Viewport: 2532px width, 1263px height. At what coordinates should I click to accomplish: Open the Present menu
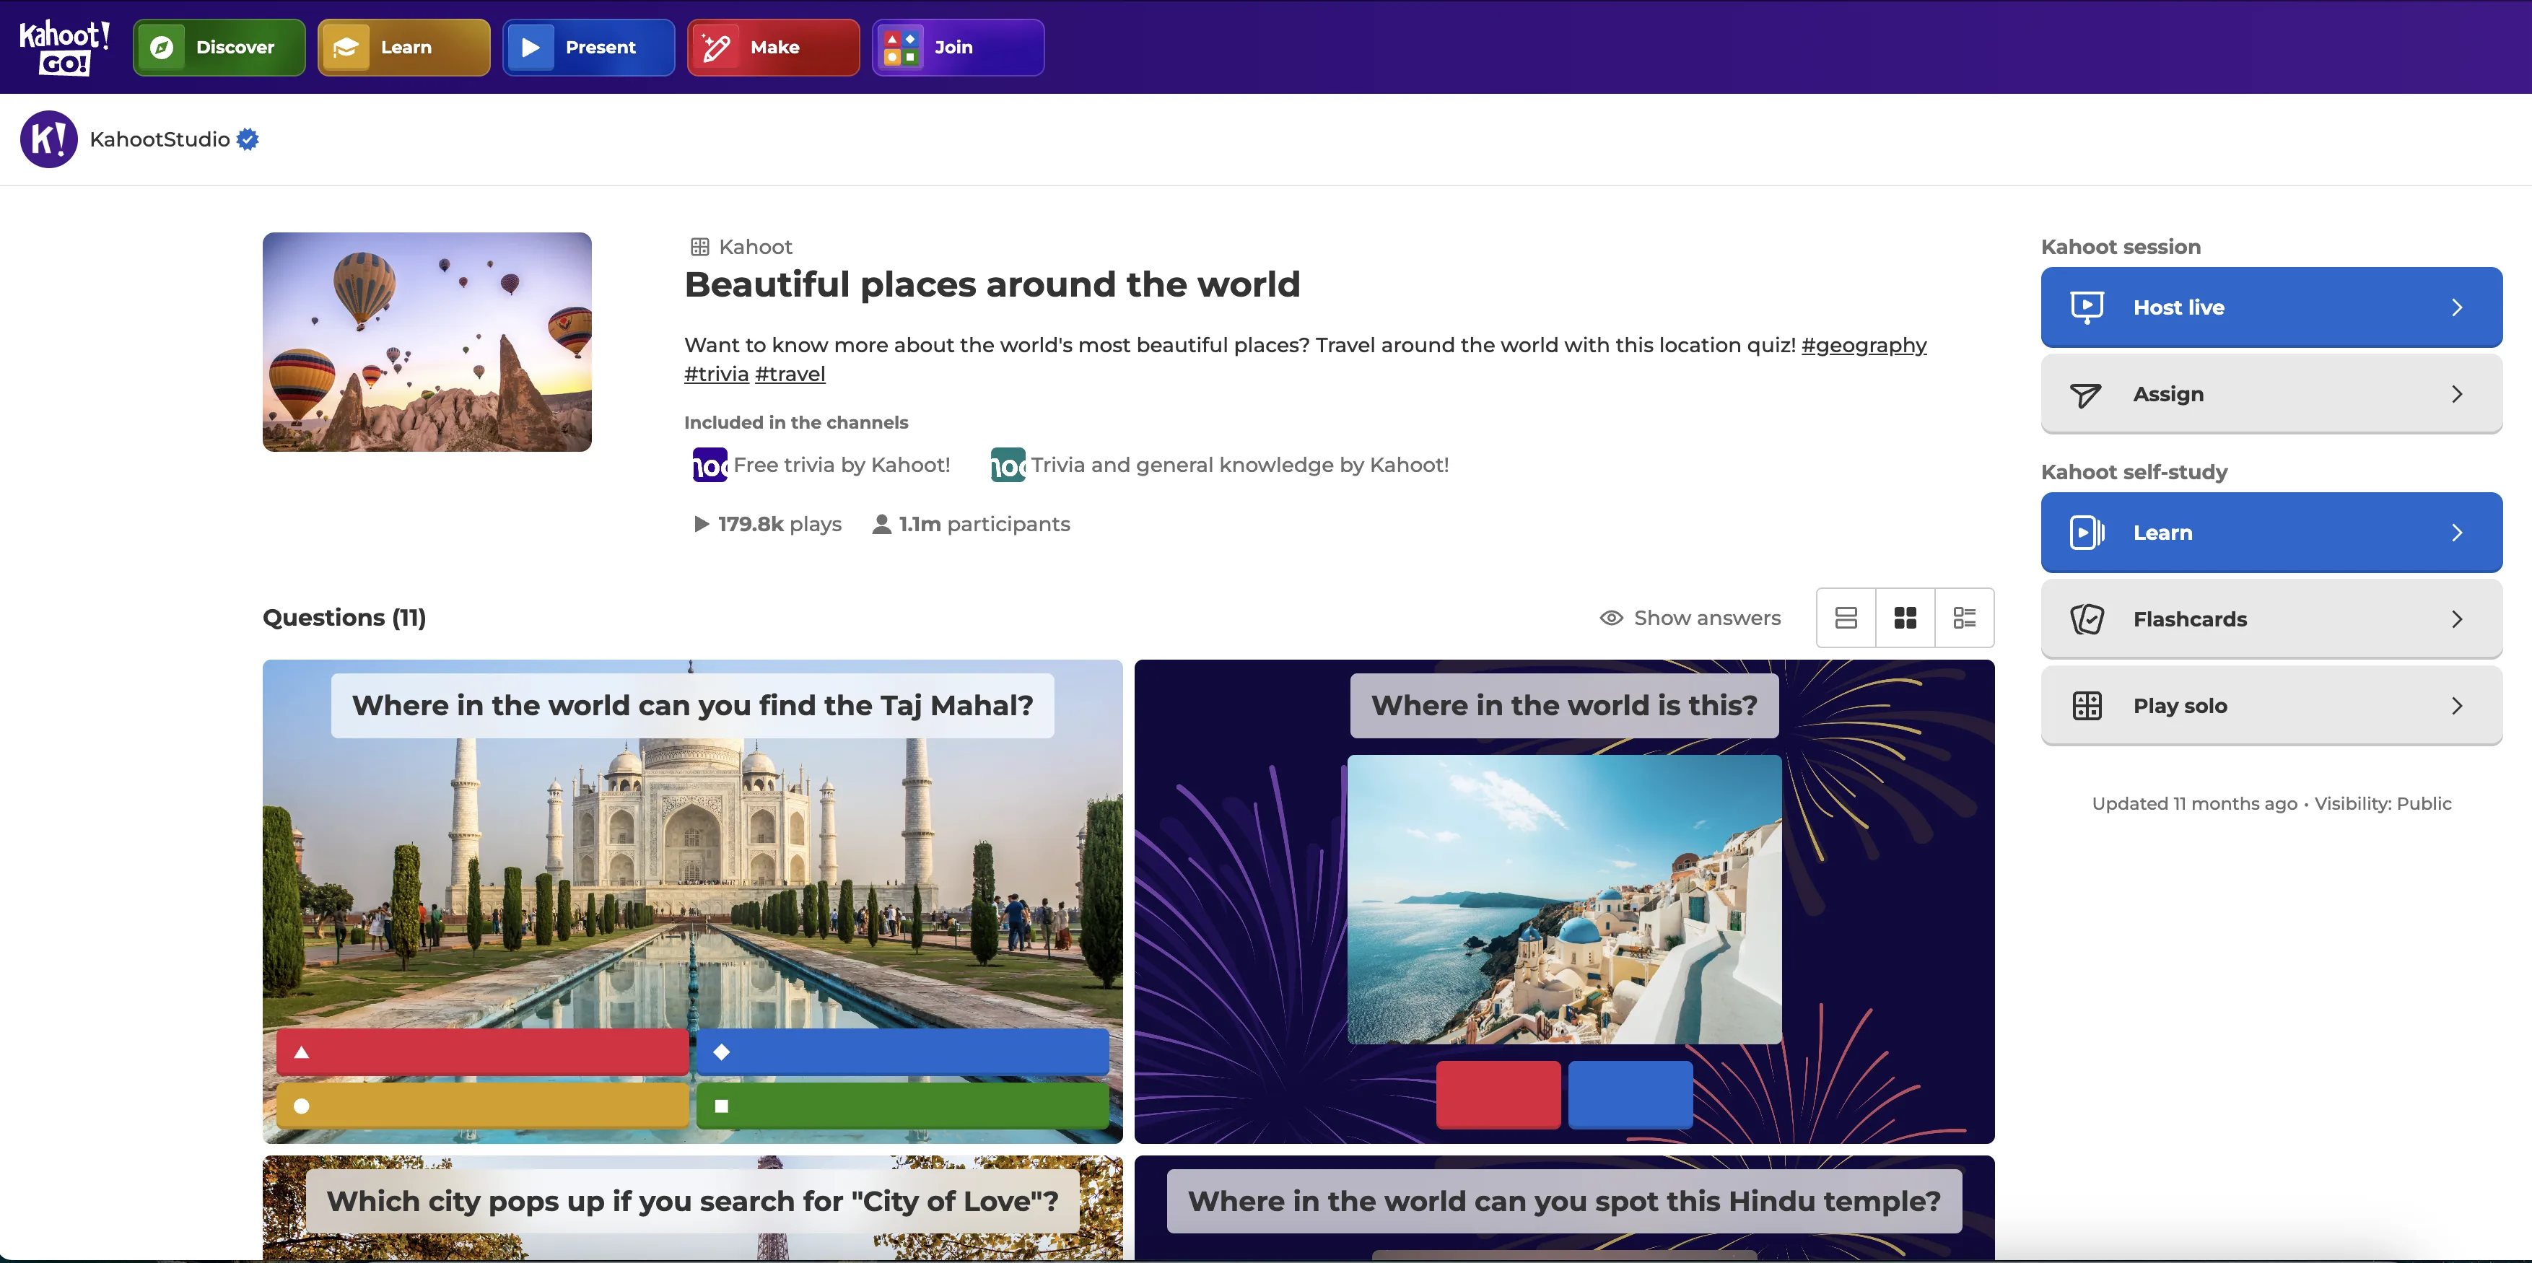588,46
